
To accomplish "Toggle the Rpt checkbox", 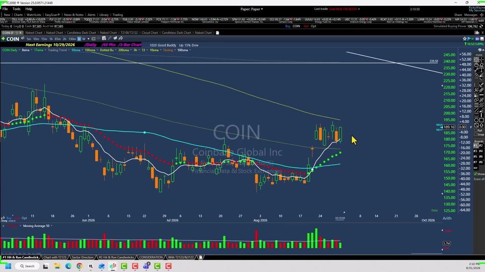I will (x=476, y=130).
